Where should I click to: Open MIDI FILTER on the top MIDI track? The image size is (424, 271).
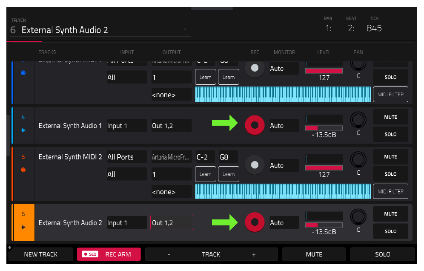[390, 95]
